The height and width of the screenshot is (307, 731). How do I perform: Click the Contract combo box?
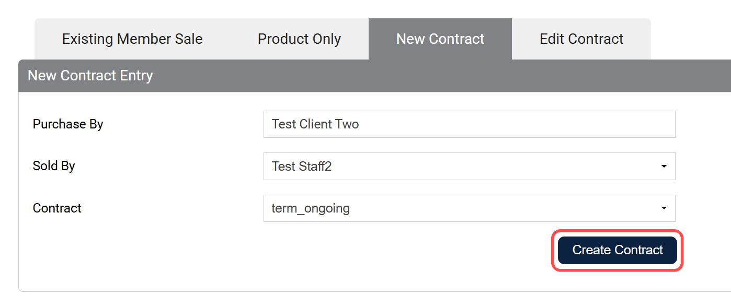tap(469, 208)
